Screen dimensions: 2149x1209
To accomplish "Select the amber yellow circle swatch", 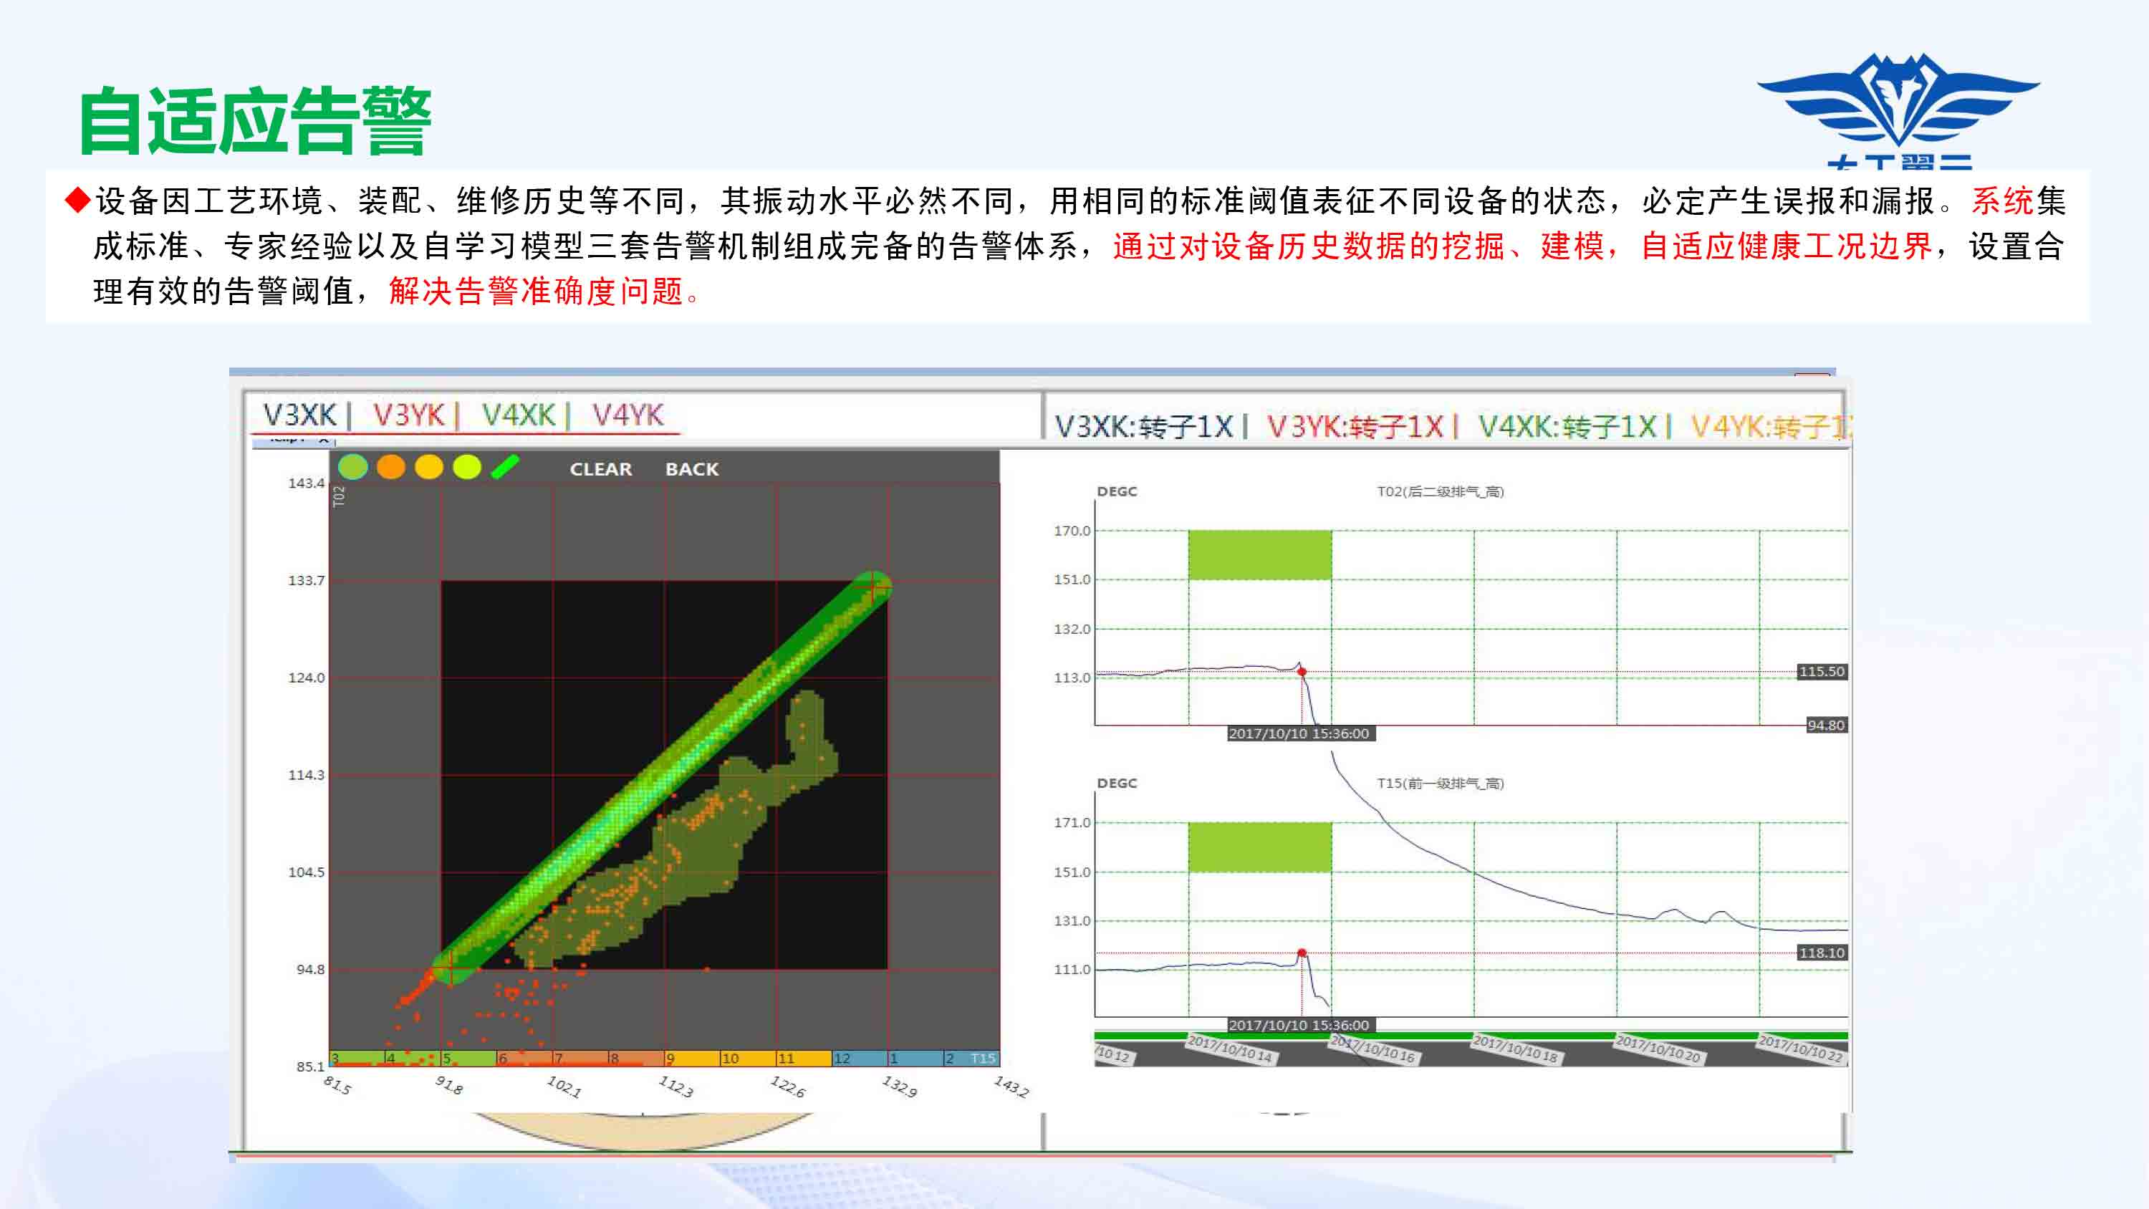I will 429,467.
